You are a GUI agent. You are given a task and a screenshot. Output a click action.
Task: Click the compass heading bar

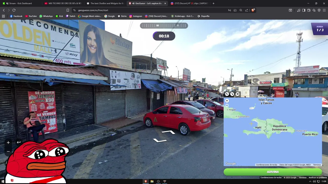point(164,26)
